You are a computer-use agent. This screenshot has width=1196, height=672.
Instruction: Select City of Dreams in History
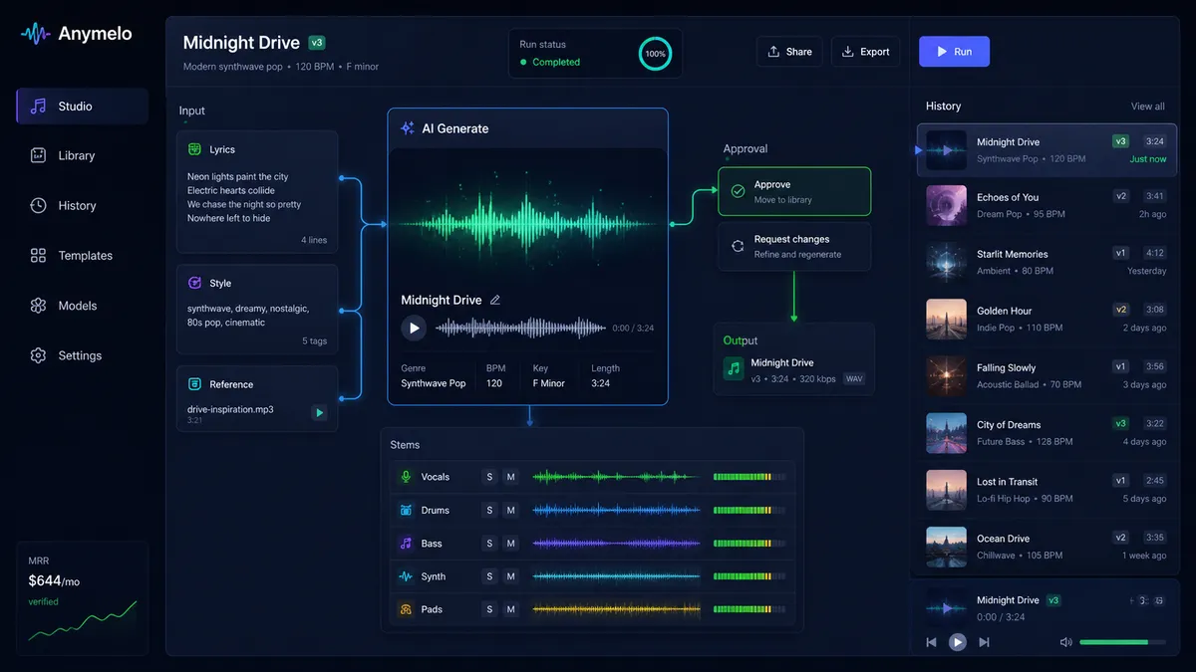pos(1046,433)
